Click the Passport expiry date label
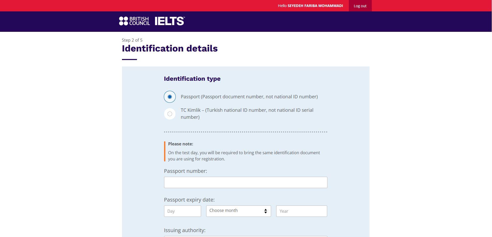Image resolution: width=492 pixels, height=237 pixels. point(189,200)
